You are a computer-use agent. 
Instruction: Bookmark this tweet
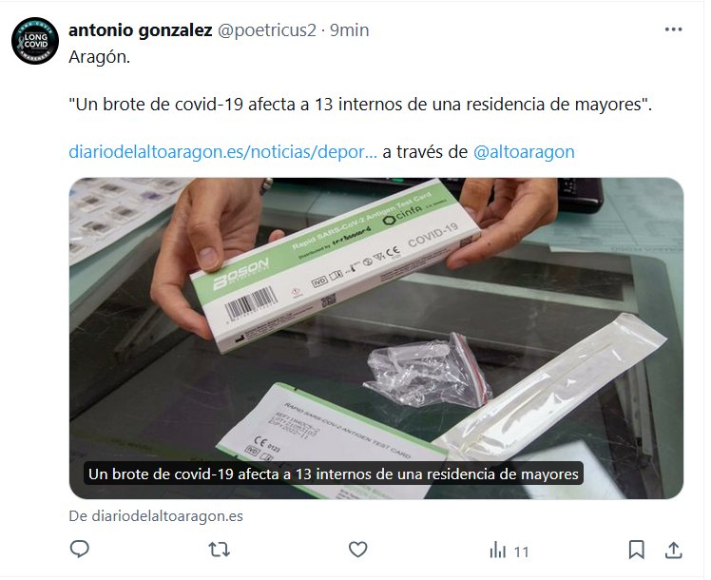pos(636,550)
